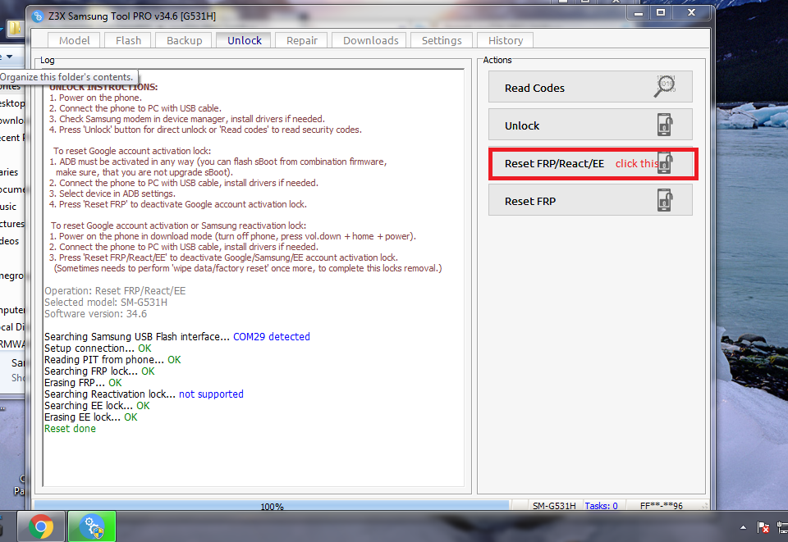Click the FF**-**96 status entry

coord(662,506)
